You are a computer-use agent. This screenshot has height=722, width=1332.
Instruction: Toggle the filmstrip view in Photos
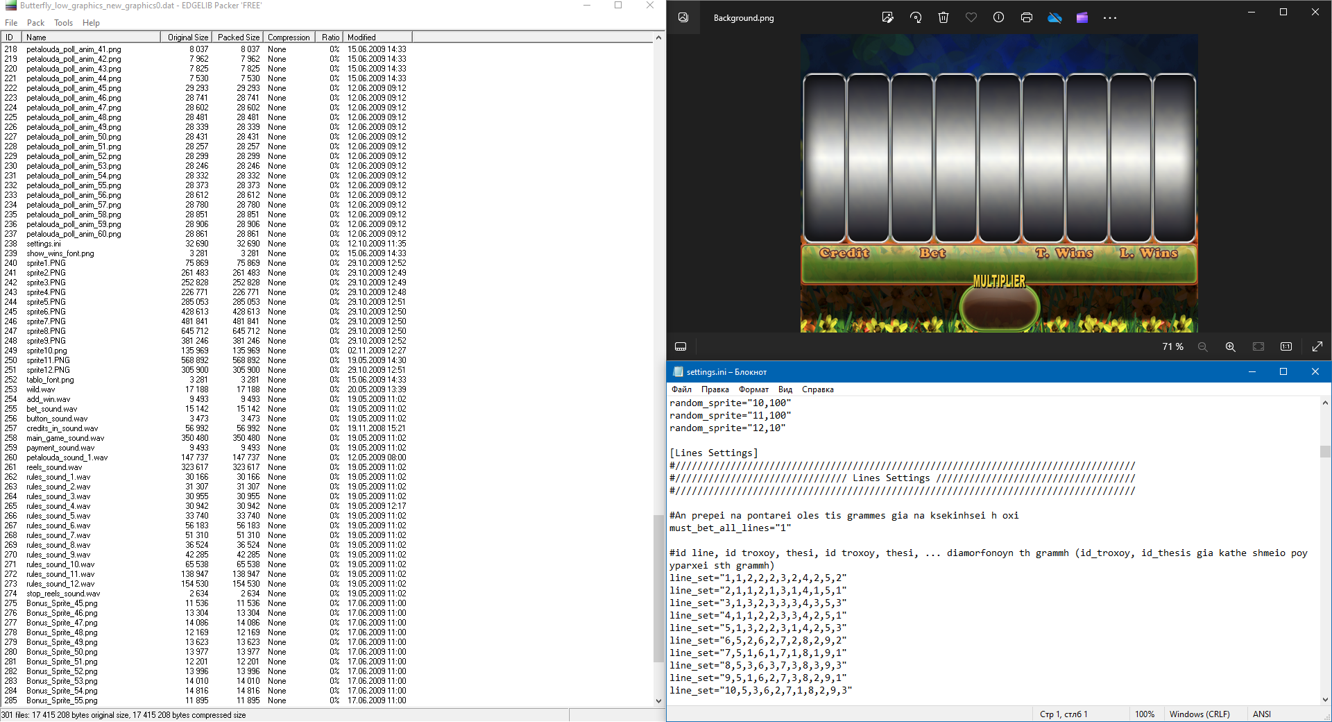(681, 347)
